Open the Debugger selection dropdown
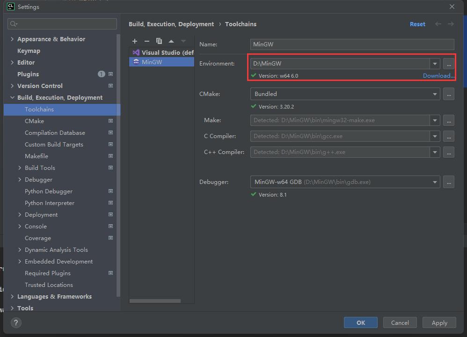This screenshot has width=467, height=337. pyautogui.click(x=435, y=182)
